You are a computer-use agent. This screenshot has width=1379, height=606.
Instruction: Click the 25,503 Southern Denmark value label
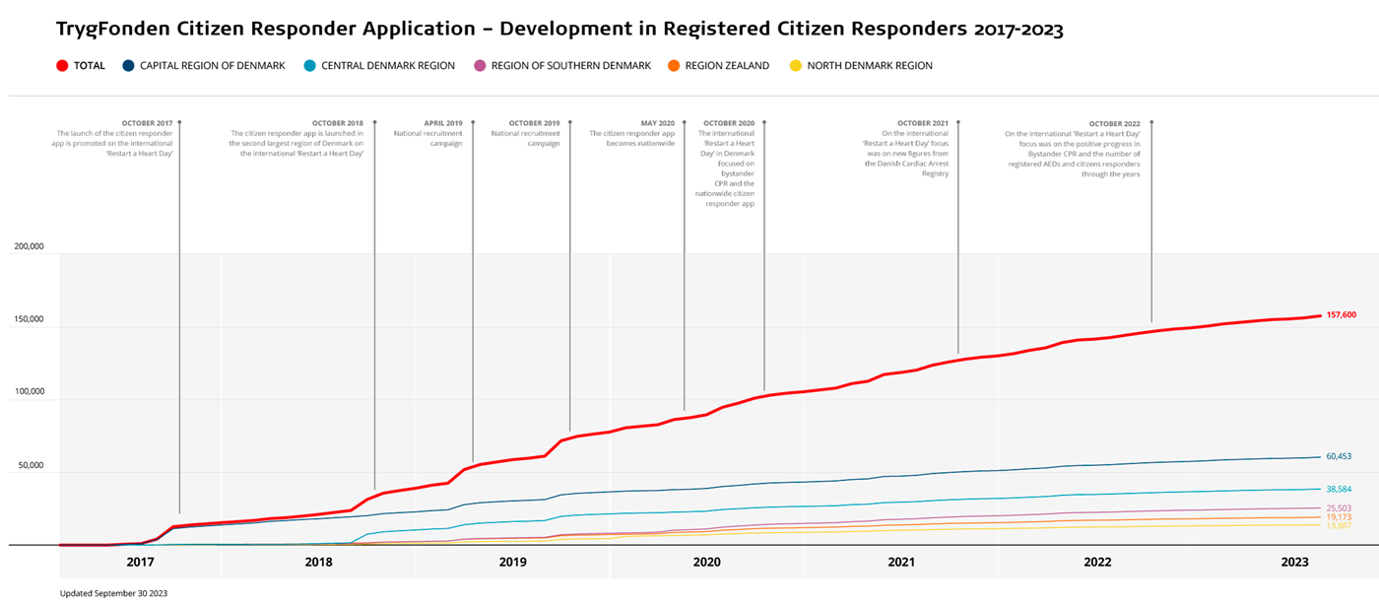(1339, 508)
